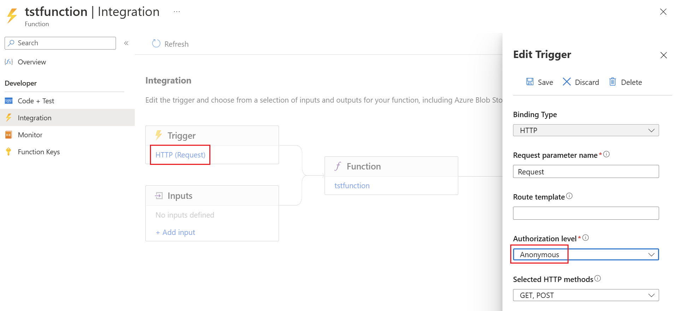Delete the trigger
Image resolution: width=675 pixels, height=311 pixels.
point(625,82)
